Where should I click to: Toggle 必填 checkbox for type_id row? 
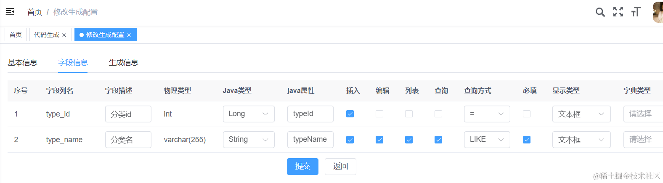[x=527, y=114]
